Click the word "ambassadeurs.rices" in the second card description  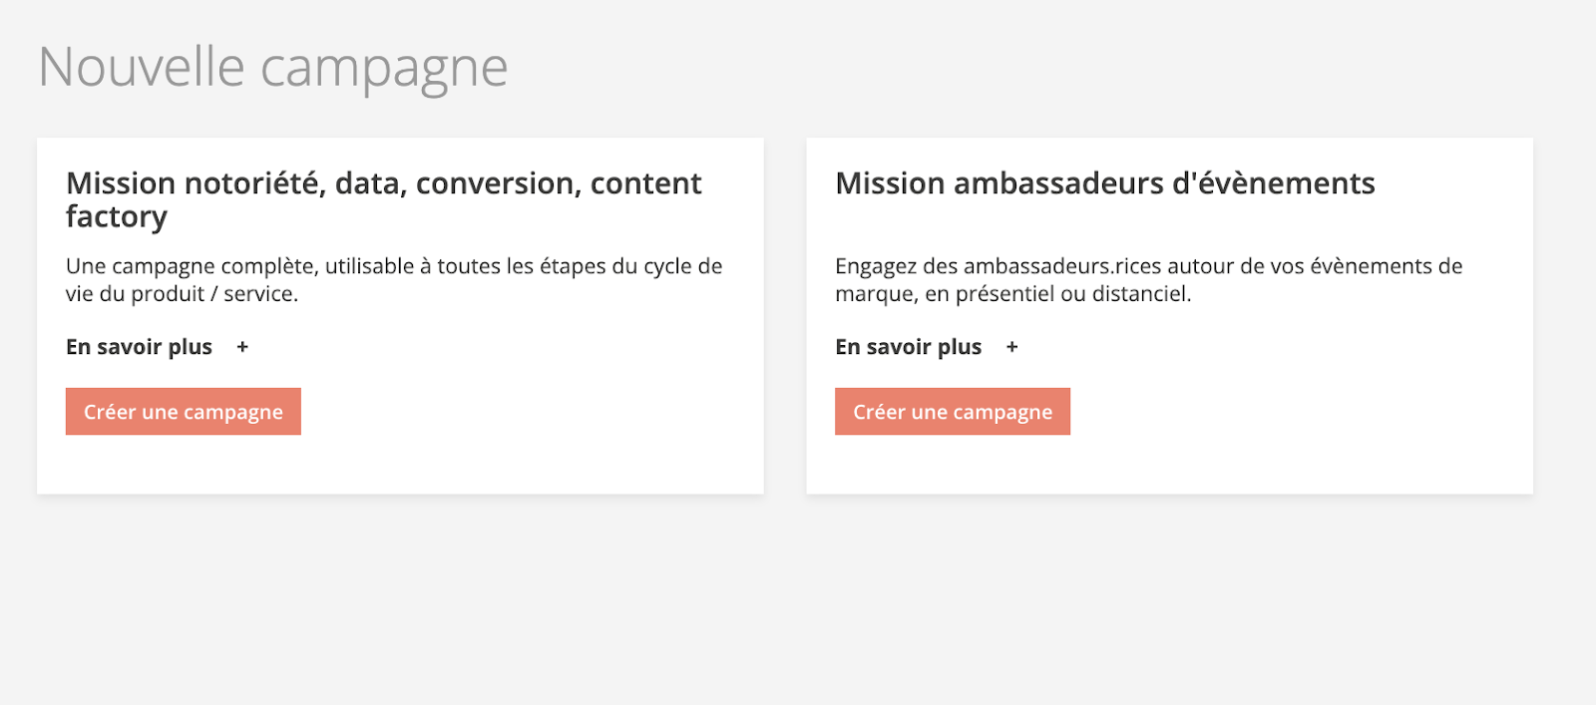1062,266
